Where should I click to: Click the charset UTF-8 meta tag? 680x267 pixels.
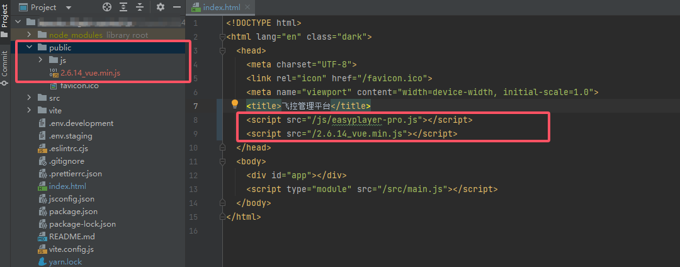(x=302, y=65)
